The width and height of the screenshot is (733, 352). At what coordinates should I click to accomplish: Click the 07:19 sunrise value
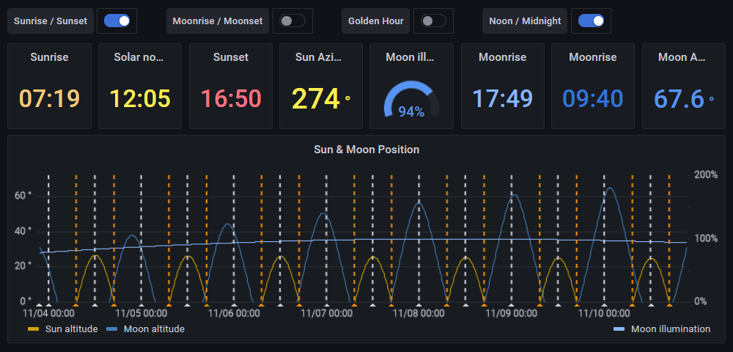50,99
